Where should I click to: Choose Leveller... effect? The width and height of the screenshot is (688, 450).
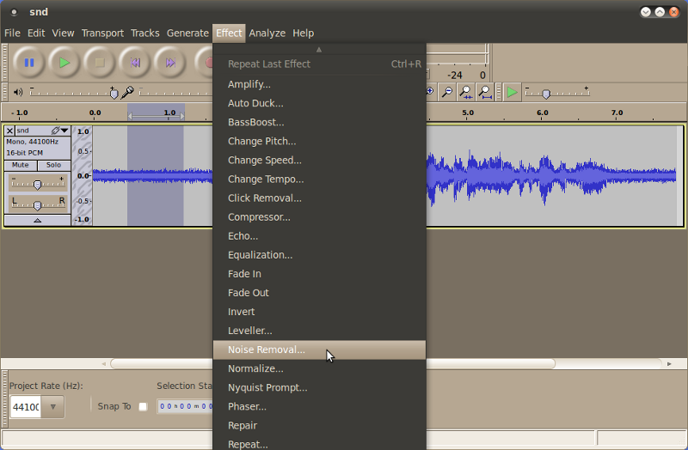tap(319, 331)
